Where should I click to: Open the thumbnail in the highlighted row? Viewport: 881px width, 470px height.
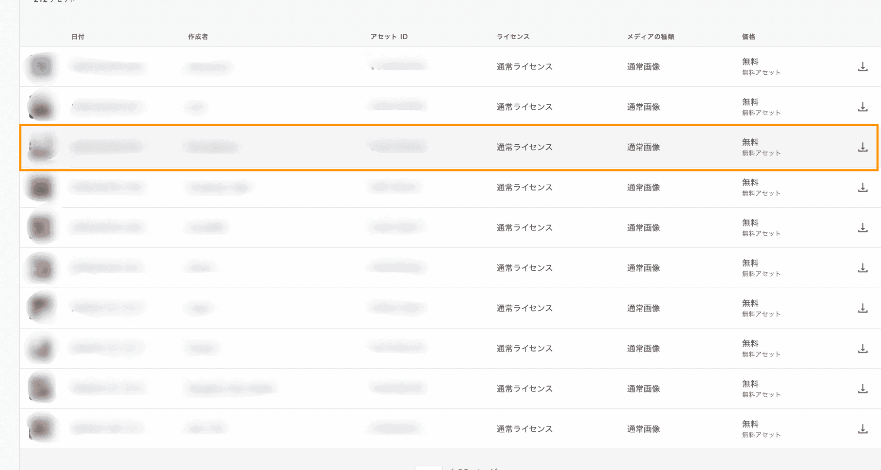tap(42, 147)
